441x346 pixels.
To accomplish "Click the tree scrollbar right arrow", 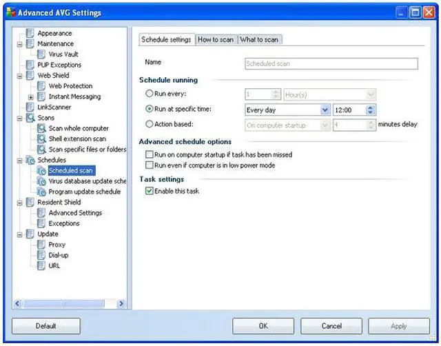I will tap(121, 303).
